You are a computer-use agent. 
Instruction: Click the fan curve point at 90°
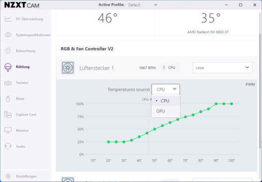point(216,104)
